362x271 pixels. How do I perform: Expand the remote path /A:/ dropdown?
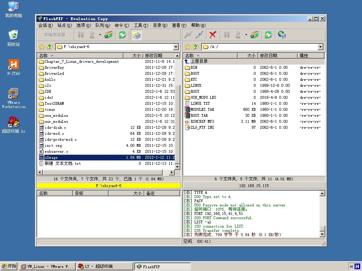tap(320, 47)
